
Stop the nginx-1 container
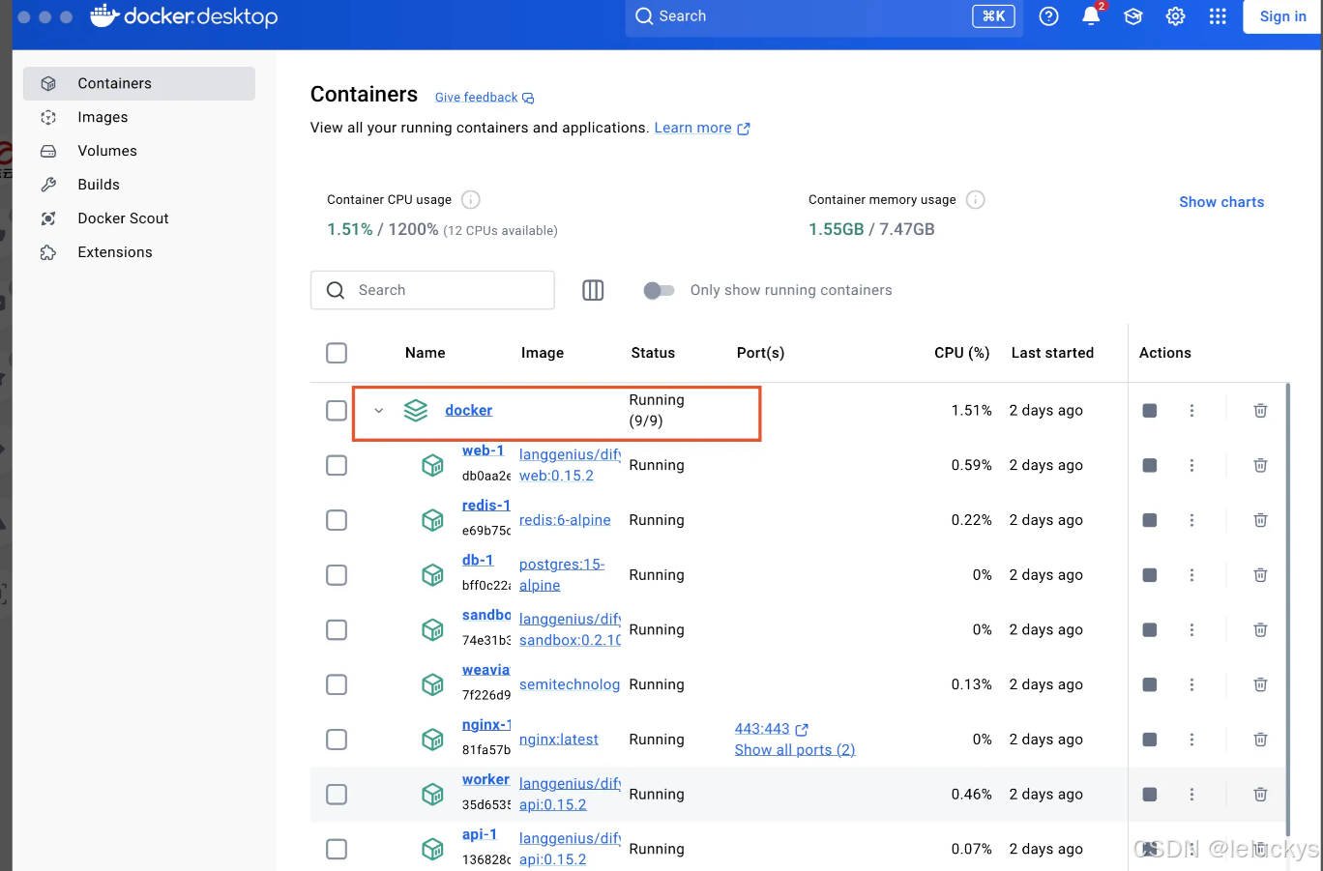point(1150,740)
